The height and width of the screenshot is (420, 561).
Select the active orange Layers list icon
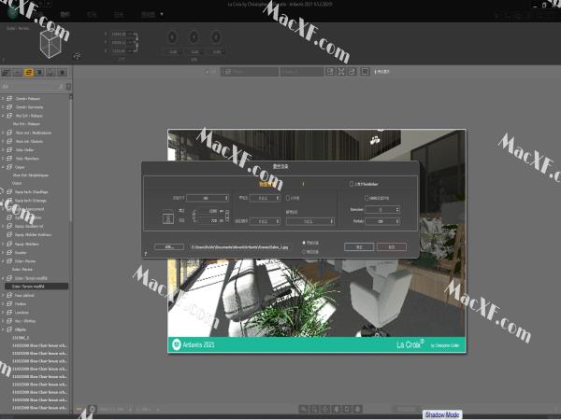click(28, 73)
